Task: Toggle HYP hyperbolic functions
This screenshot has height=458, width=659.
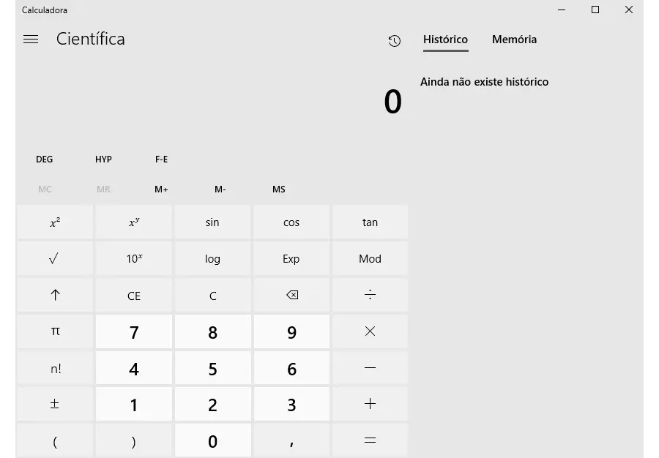Action: [x=103, y=159]
